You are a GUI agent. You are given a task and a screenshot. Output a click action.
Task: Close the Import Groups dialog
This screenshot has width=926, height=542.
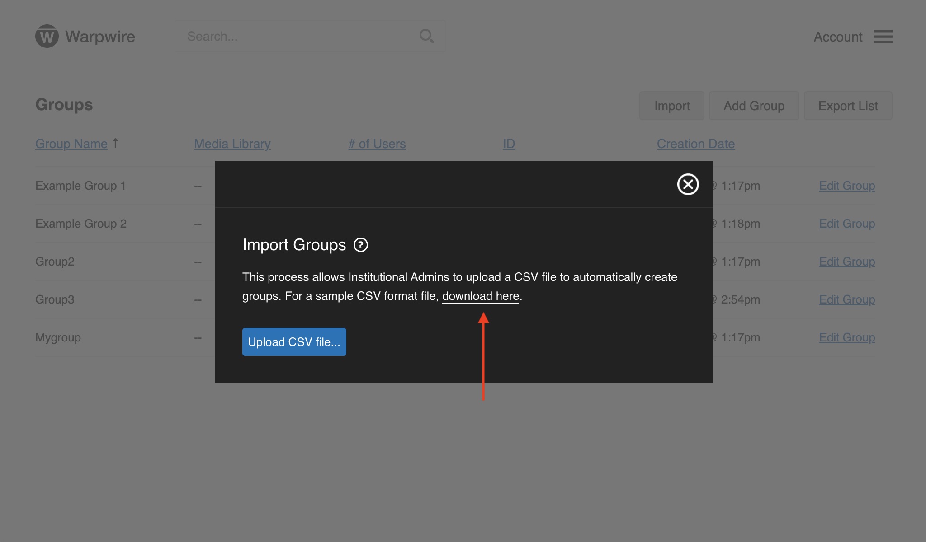point(688,184)
